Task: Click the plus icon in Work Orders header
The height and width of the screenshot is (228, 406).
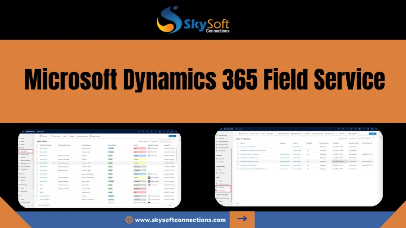Action: pos(147,131)
